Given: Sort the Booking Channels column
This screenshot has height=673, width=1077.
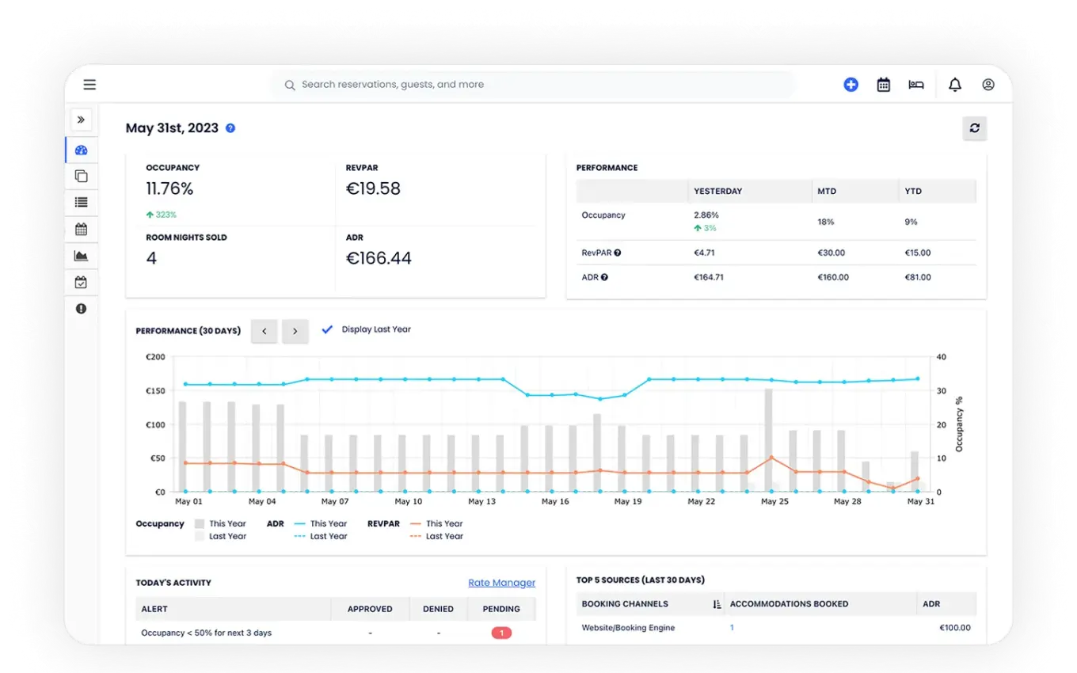Looking at the screenshot, I should coord(717,603).
